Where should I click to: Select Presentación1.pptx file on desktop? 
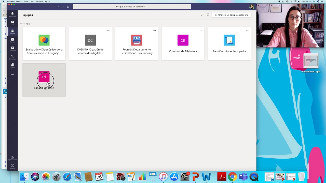pos(311,63)
